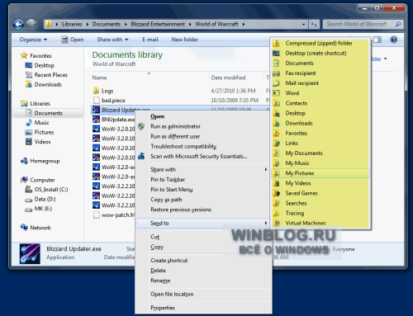Sort by the Name column header
Viewport: 413px width, 316px height.
[99, 78]
